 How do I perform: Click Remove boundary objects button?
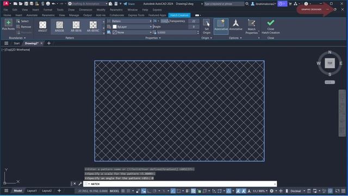point(24,27)
